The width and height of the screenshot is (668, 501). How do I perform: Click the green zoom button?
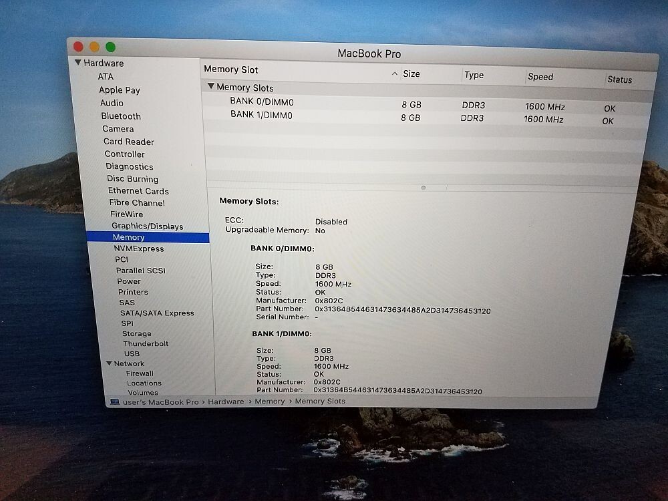click(110, 47)
